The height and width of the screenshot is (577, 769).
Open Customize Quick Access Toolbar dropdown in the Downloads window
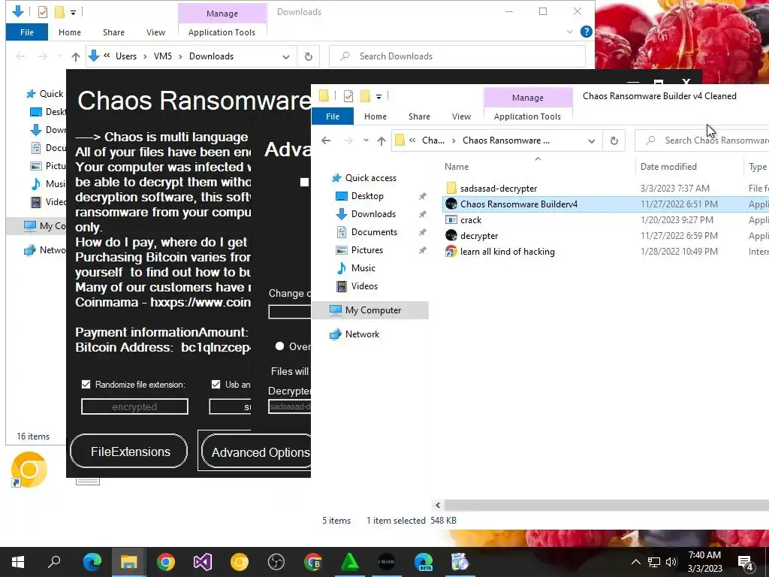pos(73,12)
